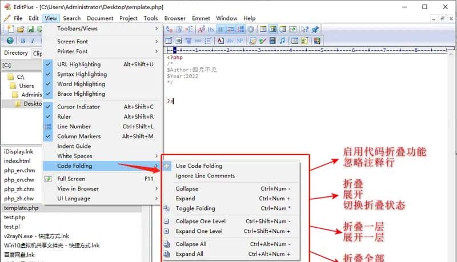The width and height of the screenshot is (457, 262).
Task: Choose Expand All from submenu
Action: (231, 254)
